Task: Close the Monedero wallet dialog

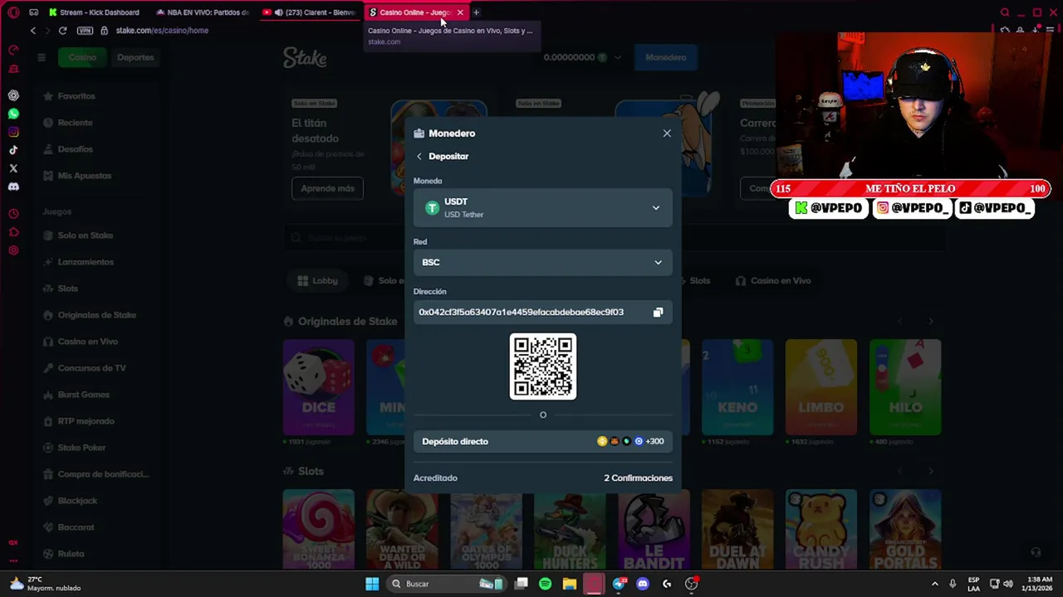Action: pyautogui.click(x=667, y=133)
